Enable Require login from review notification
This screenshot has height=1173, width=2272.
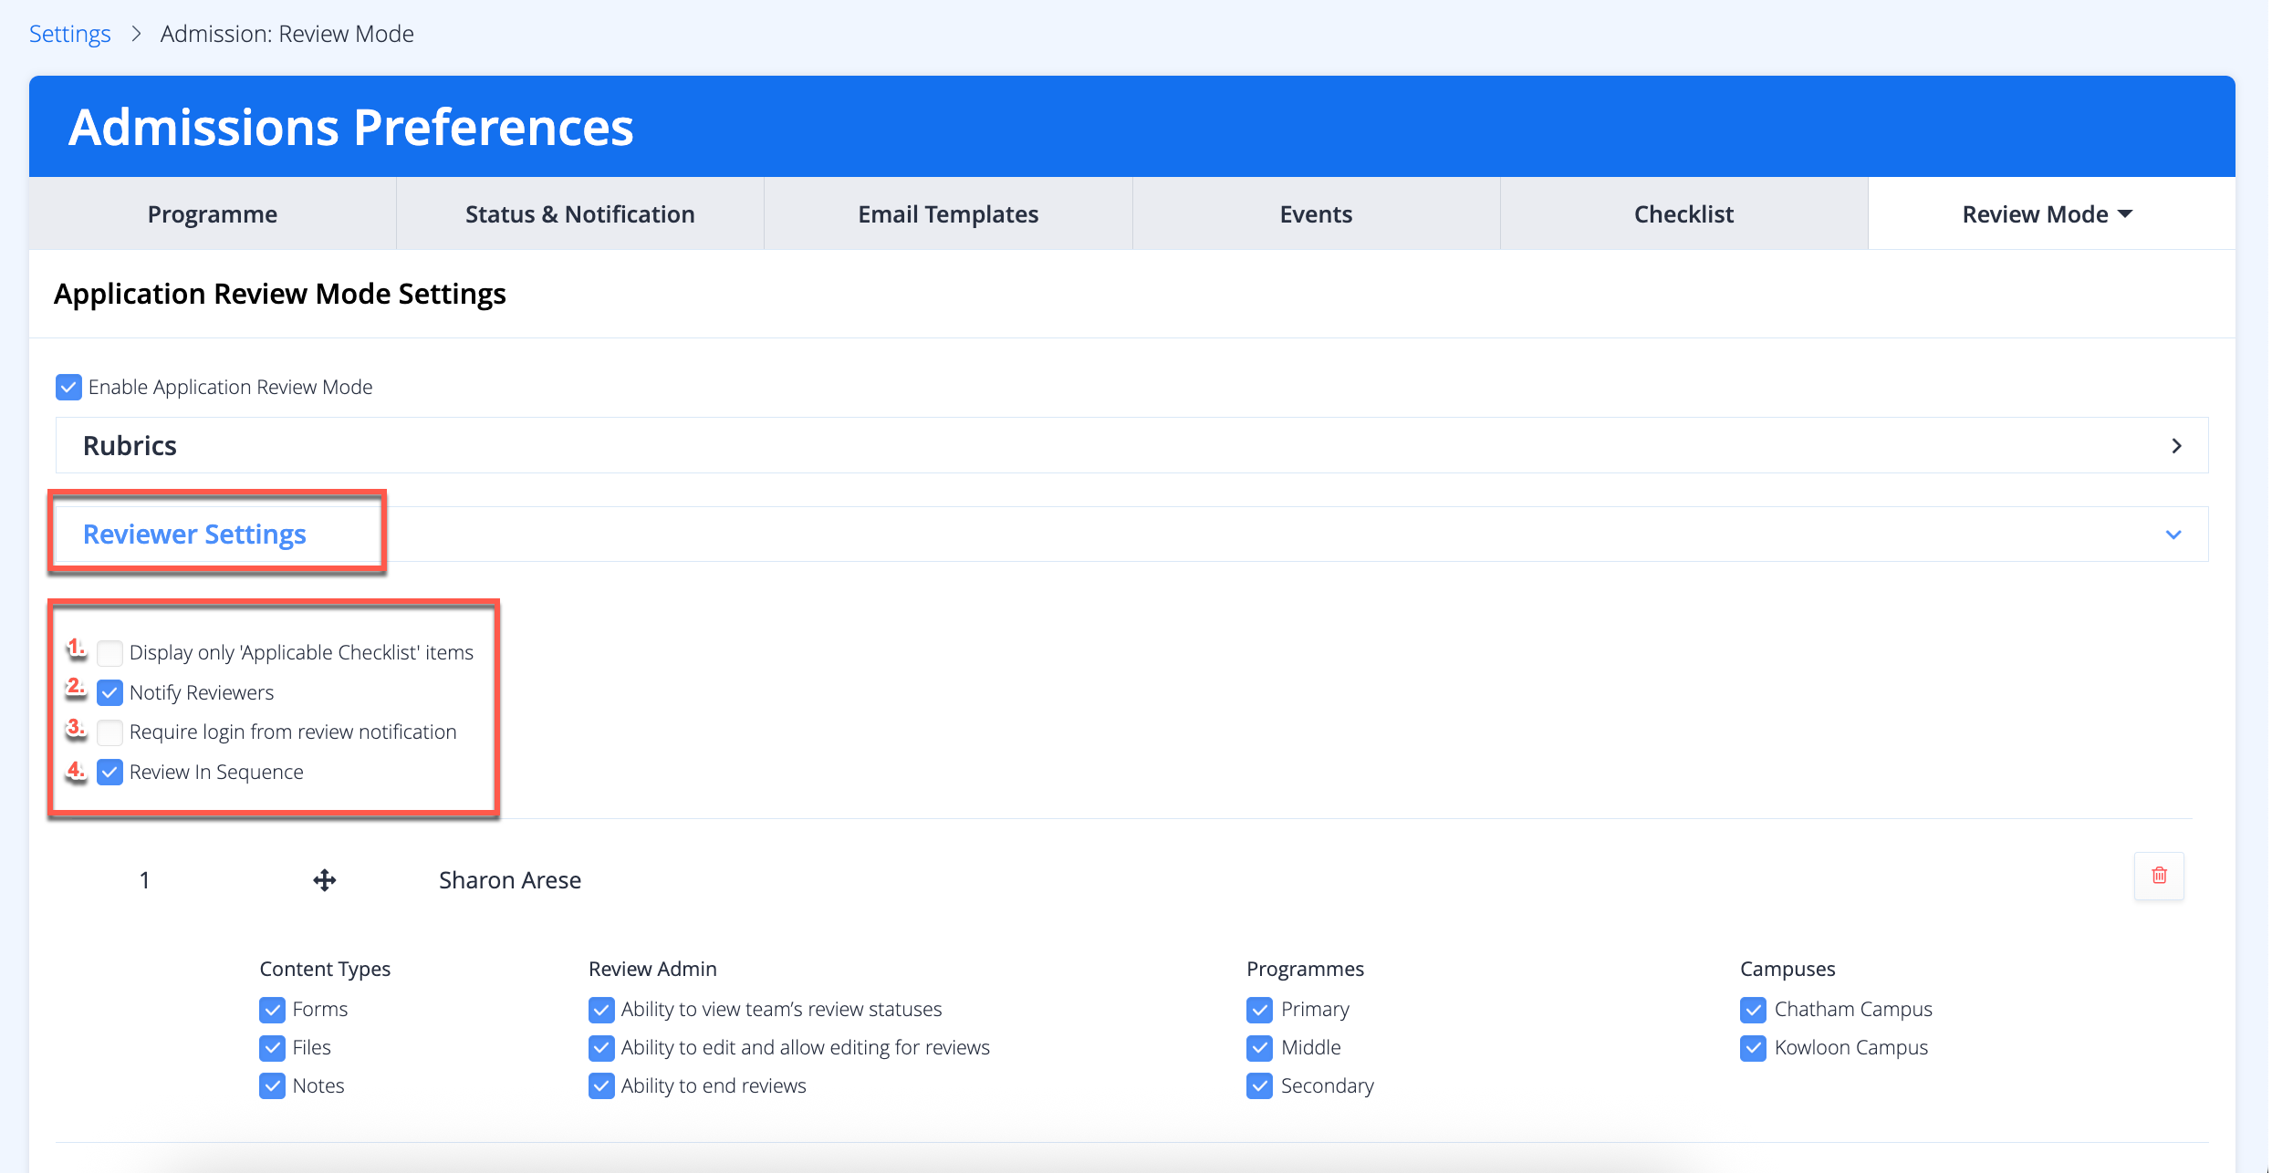click(x=109, y=732)
